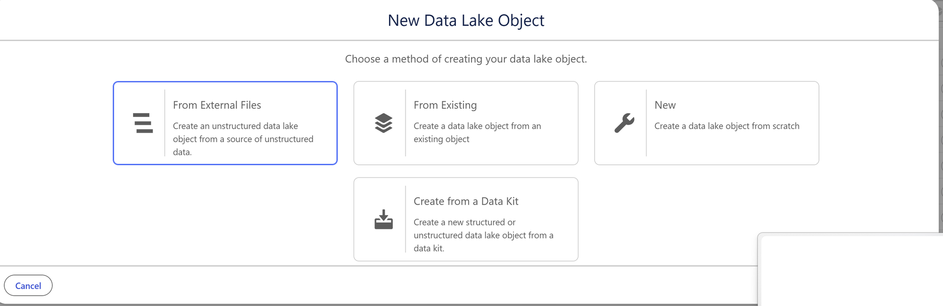Image resolution: width=943 pixels, height=306 pixels.
Task: Click 'Create a data lake object from scratch'
Action: [727, 126]
